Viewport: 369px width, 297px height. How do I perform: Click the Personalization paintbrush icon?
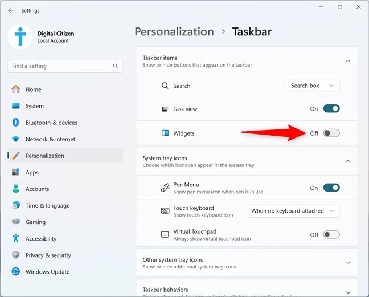[x=16, y=156]
